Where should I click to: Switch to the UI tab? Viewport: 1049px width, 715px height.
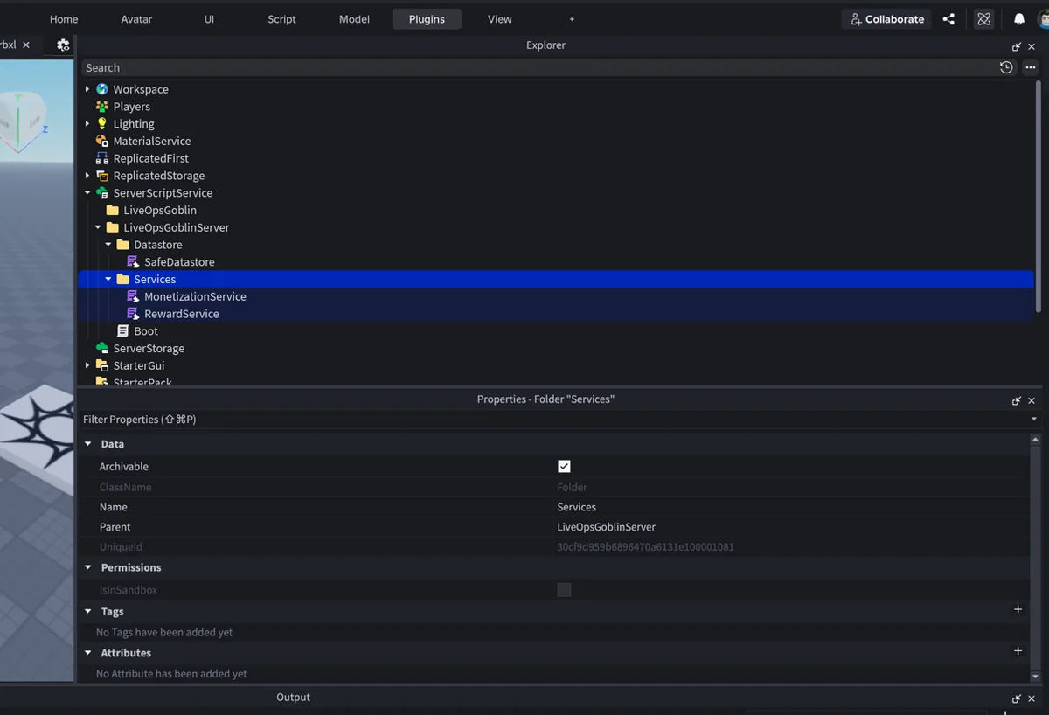209,19
